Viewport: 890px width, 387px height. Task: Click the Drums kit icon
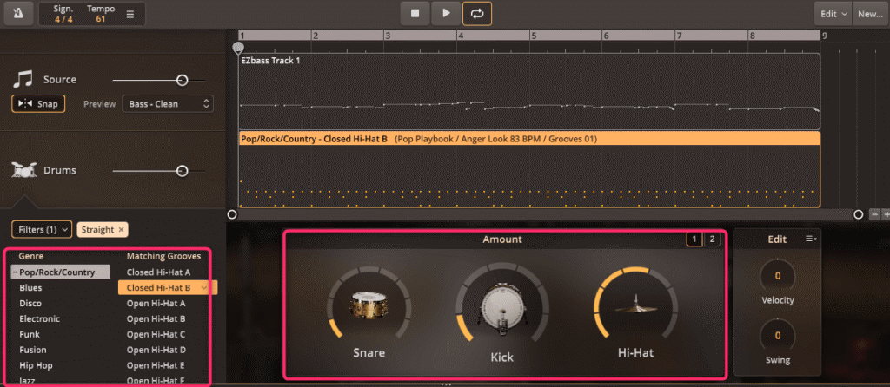pyautogui.click(x=23, y=171)
